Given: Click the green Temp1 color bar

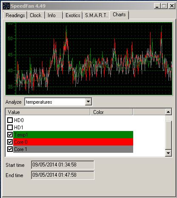Looking at the screenshot, I should pyautogui.click(x=73, y=135).
